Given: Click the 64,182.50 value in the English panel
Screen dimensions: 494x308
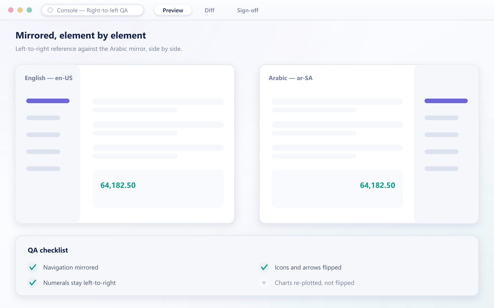Looking at the screenshot, I should point(118,185).
